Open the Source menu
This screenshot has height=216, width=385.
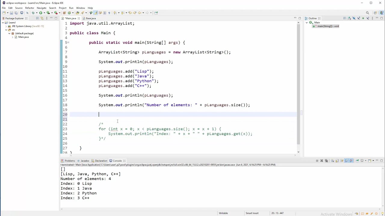(19, 8)
